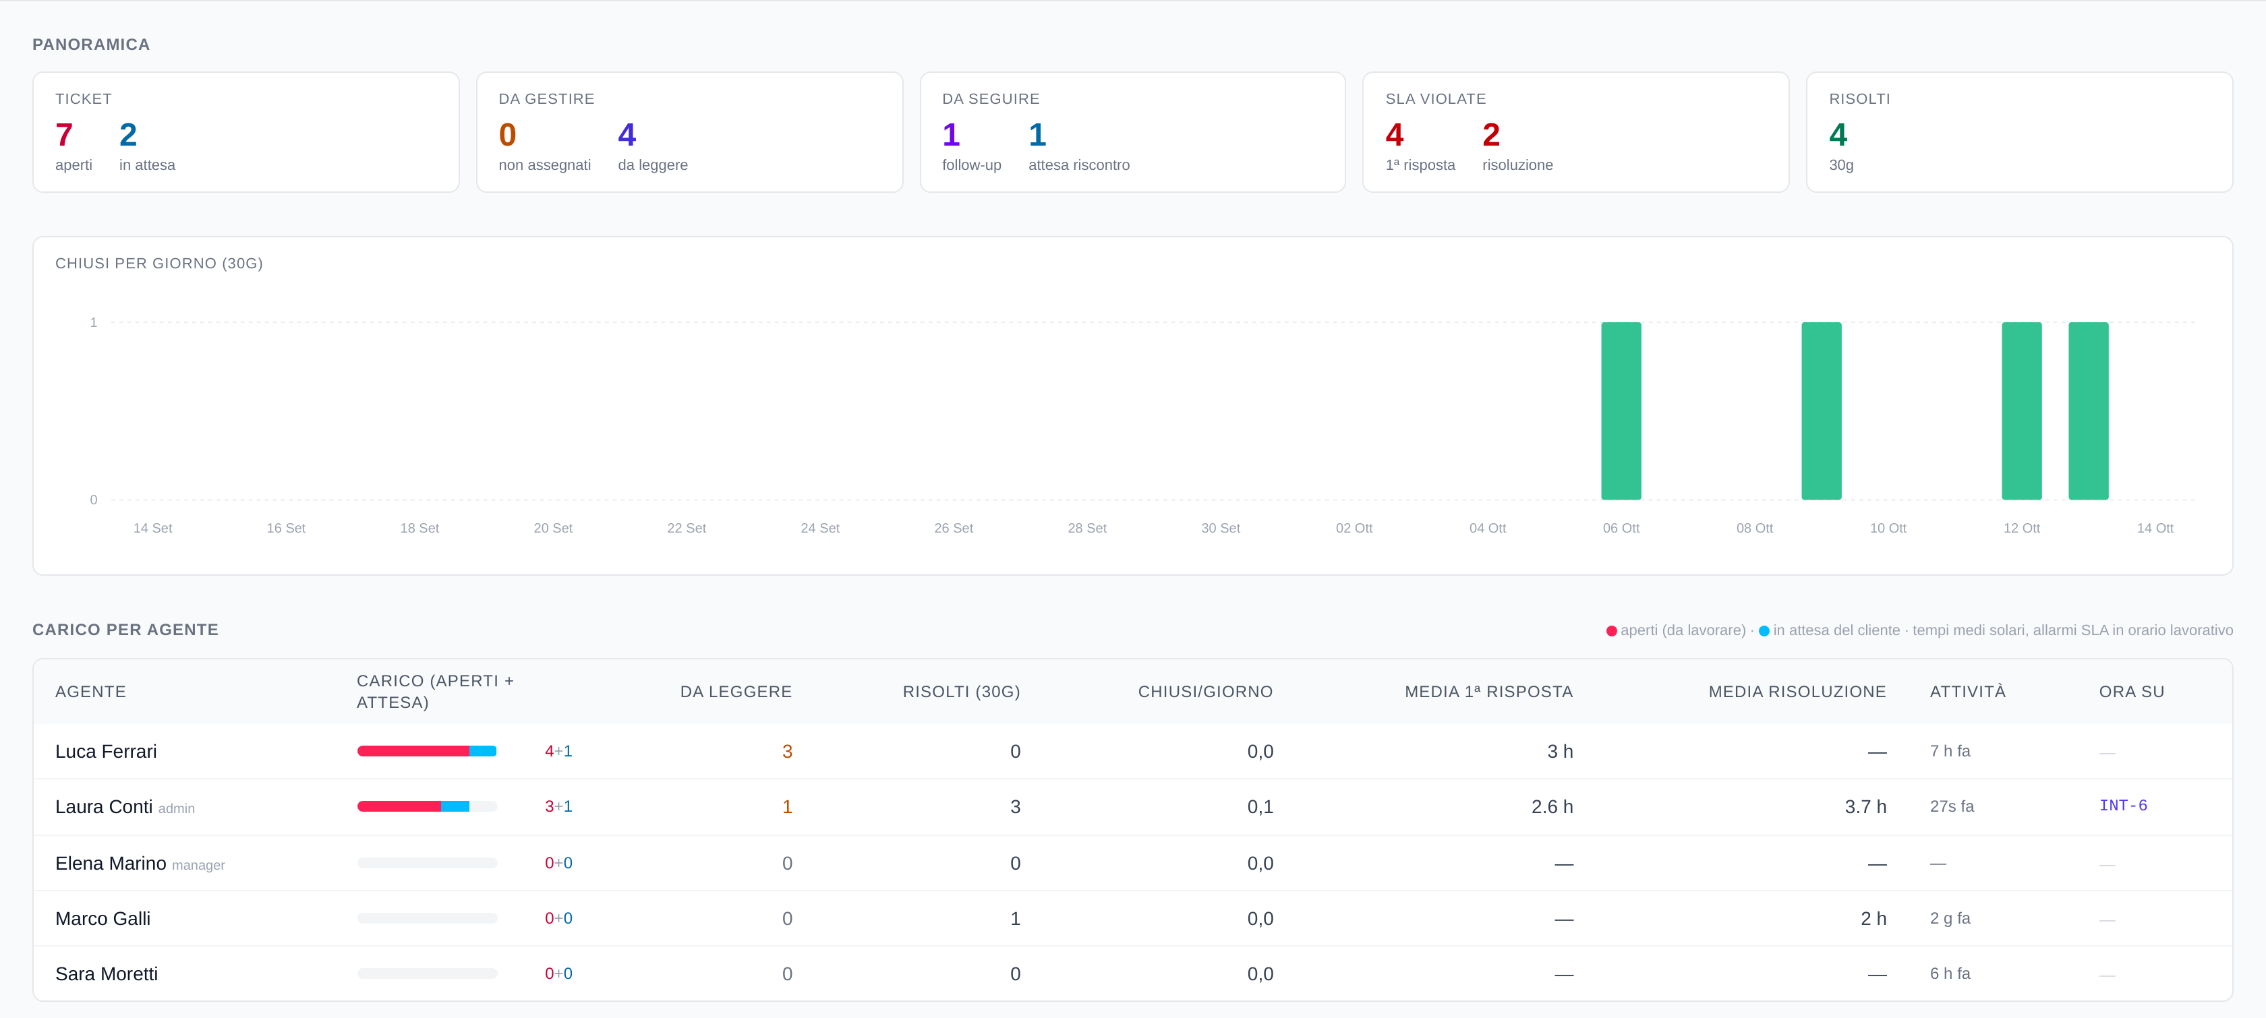
Task: Click the AGENTE column header
Action: point(90,692)
